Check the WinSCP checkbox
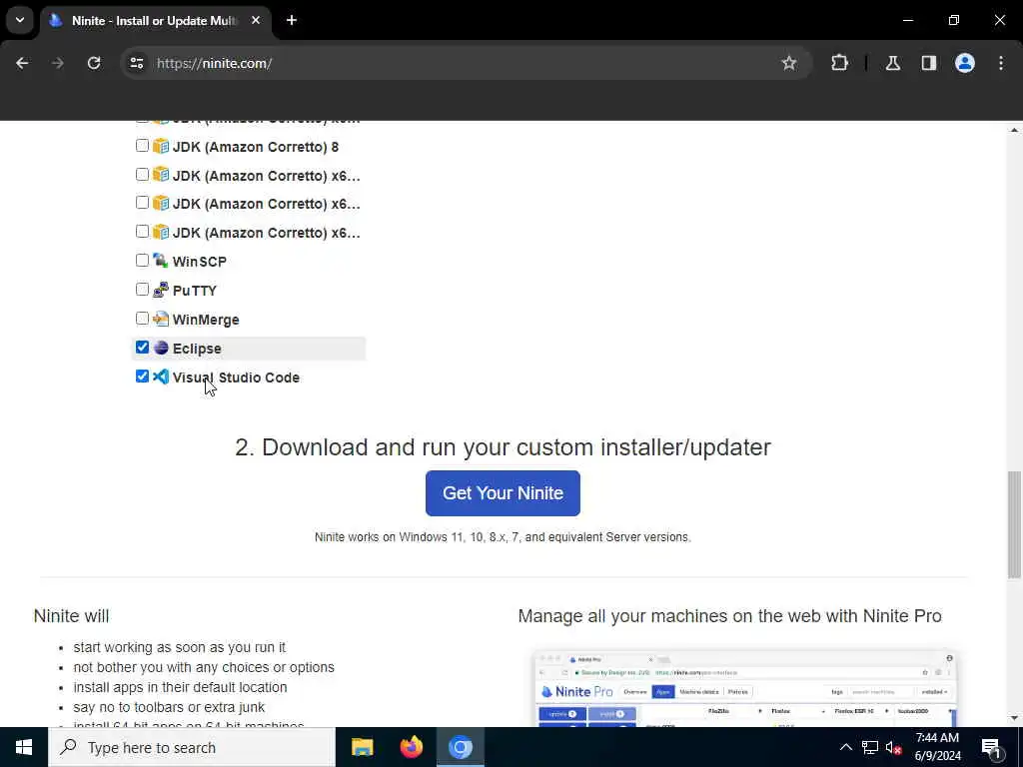The width and height of the screenshot is (1023, 767). (x=142, y=261)
